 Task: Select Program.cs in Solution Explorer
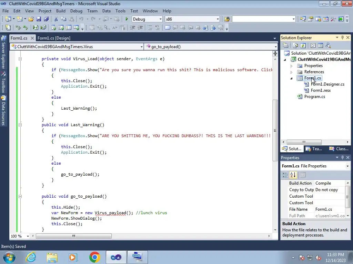[x=314, y=97]
